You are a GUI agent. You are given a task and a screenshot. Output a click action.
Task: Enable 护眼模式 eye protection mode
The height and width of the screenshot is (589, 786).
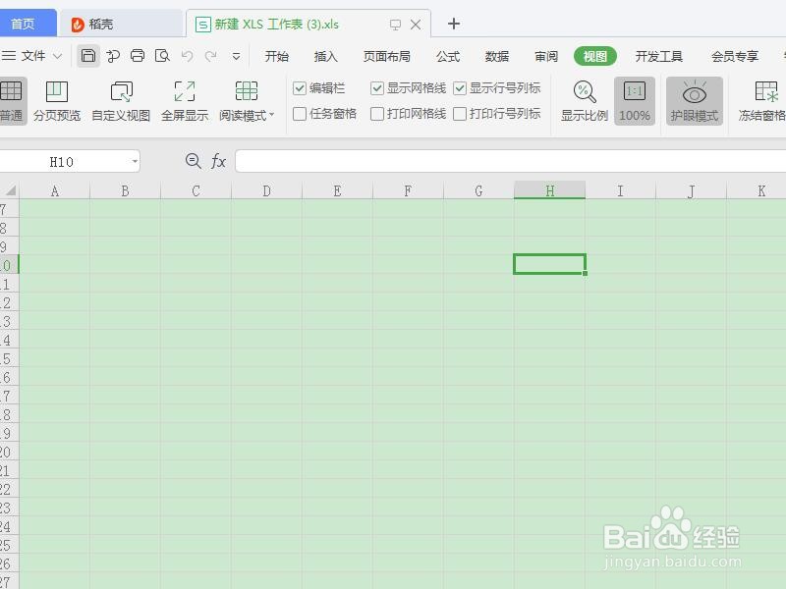(x=694, y=98)
